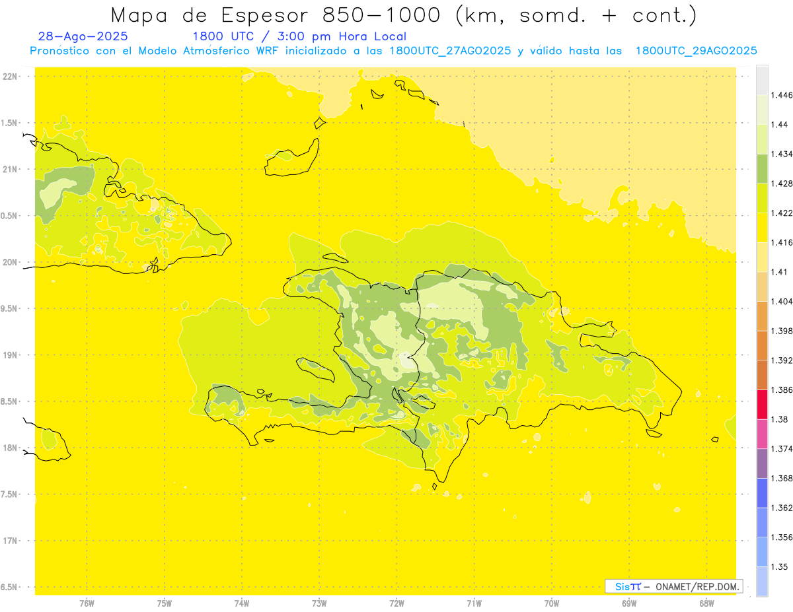
Task: Click the longitude label '74W'
Action: (242, 603)
